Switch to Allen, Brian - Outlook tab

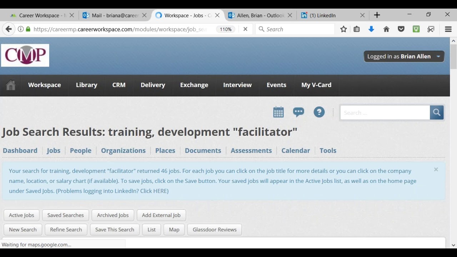point(260,15)
